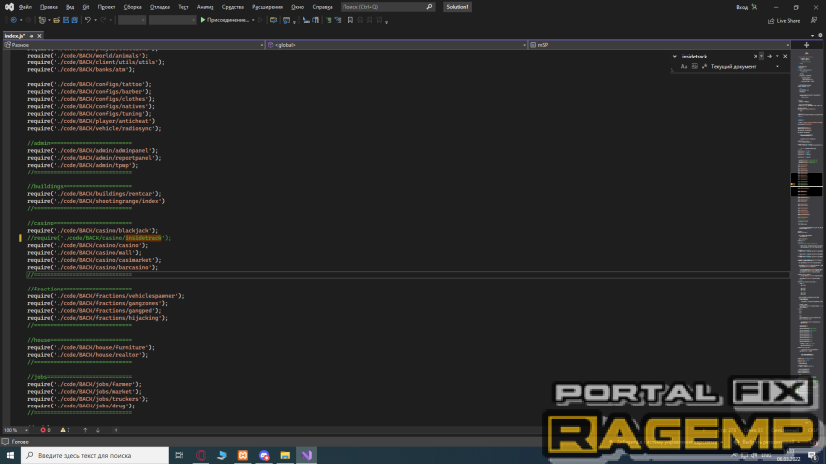Save the current file with Save icon
The image size is (826, 464).
tap(66, 20)
